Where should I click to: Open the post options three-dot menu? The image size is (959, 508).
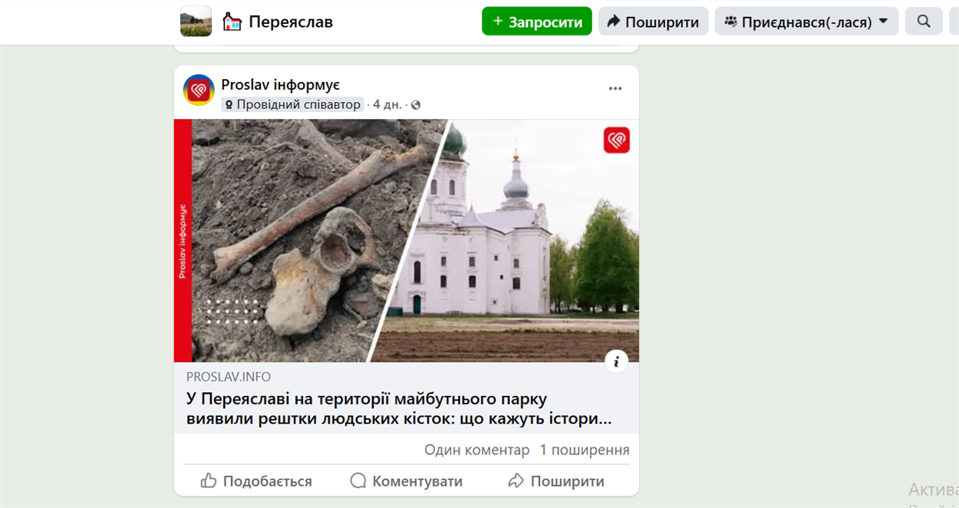pyautogui.click(x=615, y=88)
